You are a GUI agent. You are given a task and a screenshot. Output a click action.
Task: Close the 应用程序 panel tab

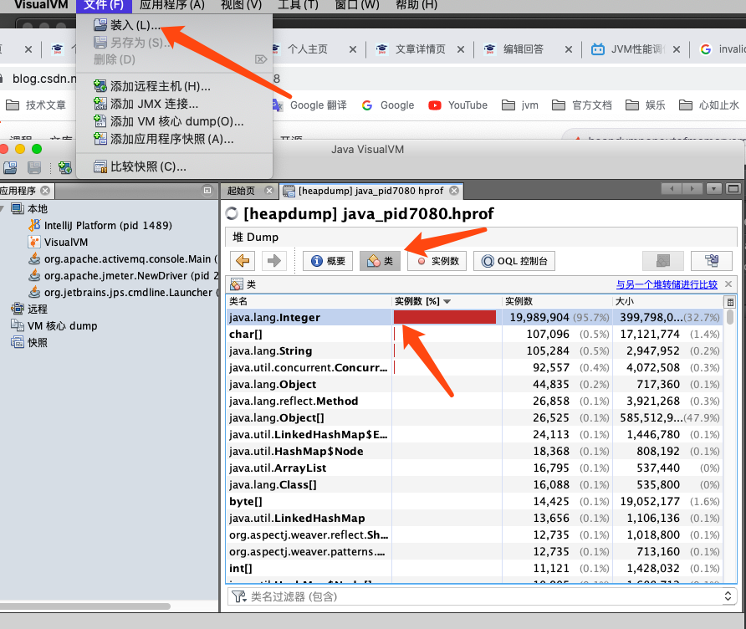(x=45, y=191)
